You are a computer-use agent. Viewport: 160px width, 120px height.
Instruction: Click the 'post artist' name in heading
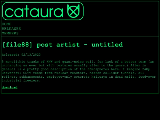(x=58, y=45)
